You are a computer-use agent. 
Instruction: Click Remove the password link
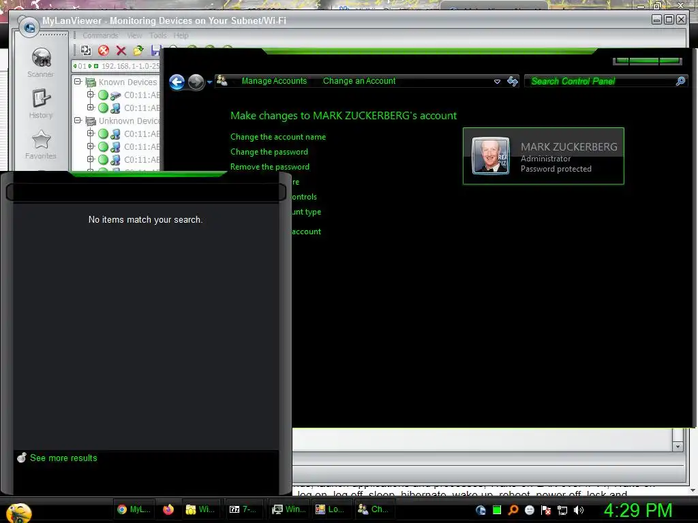270,167
